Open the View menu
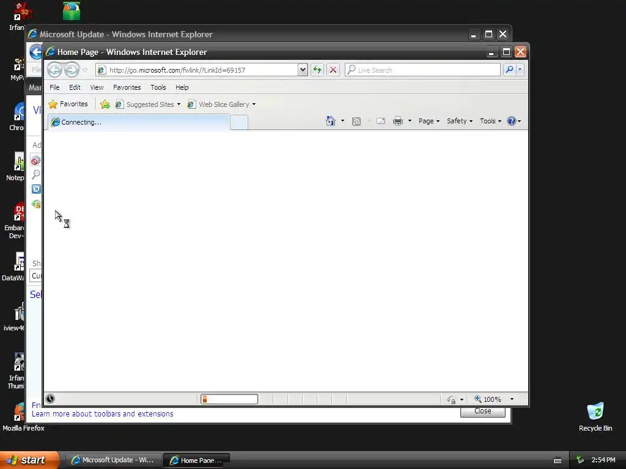This screenshot has width=626, height=469. (97, 87)
